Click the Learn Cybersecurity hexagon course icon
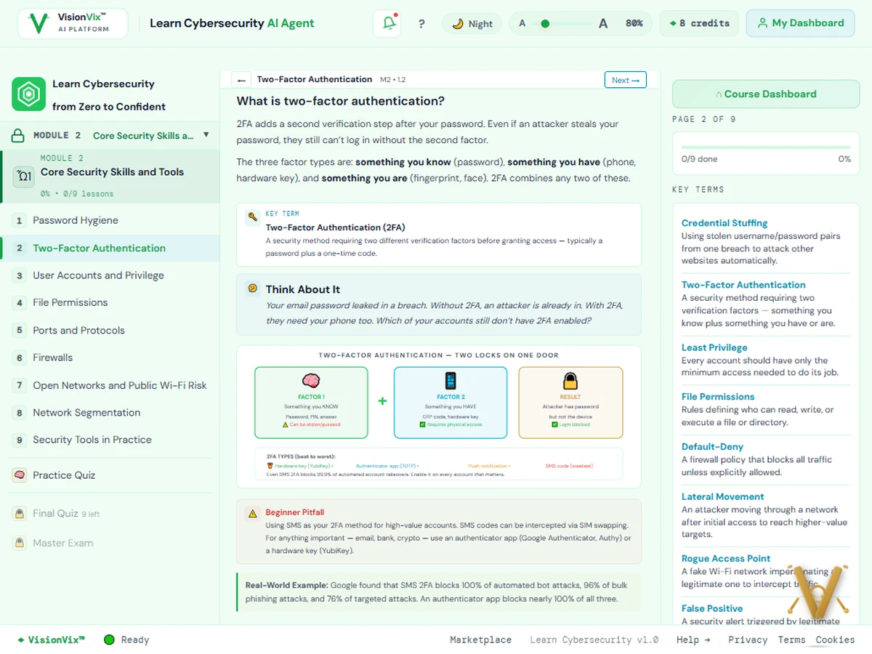Viewport: 872px width, 654px height. click(28, 94)
